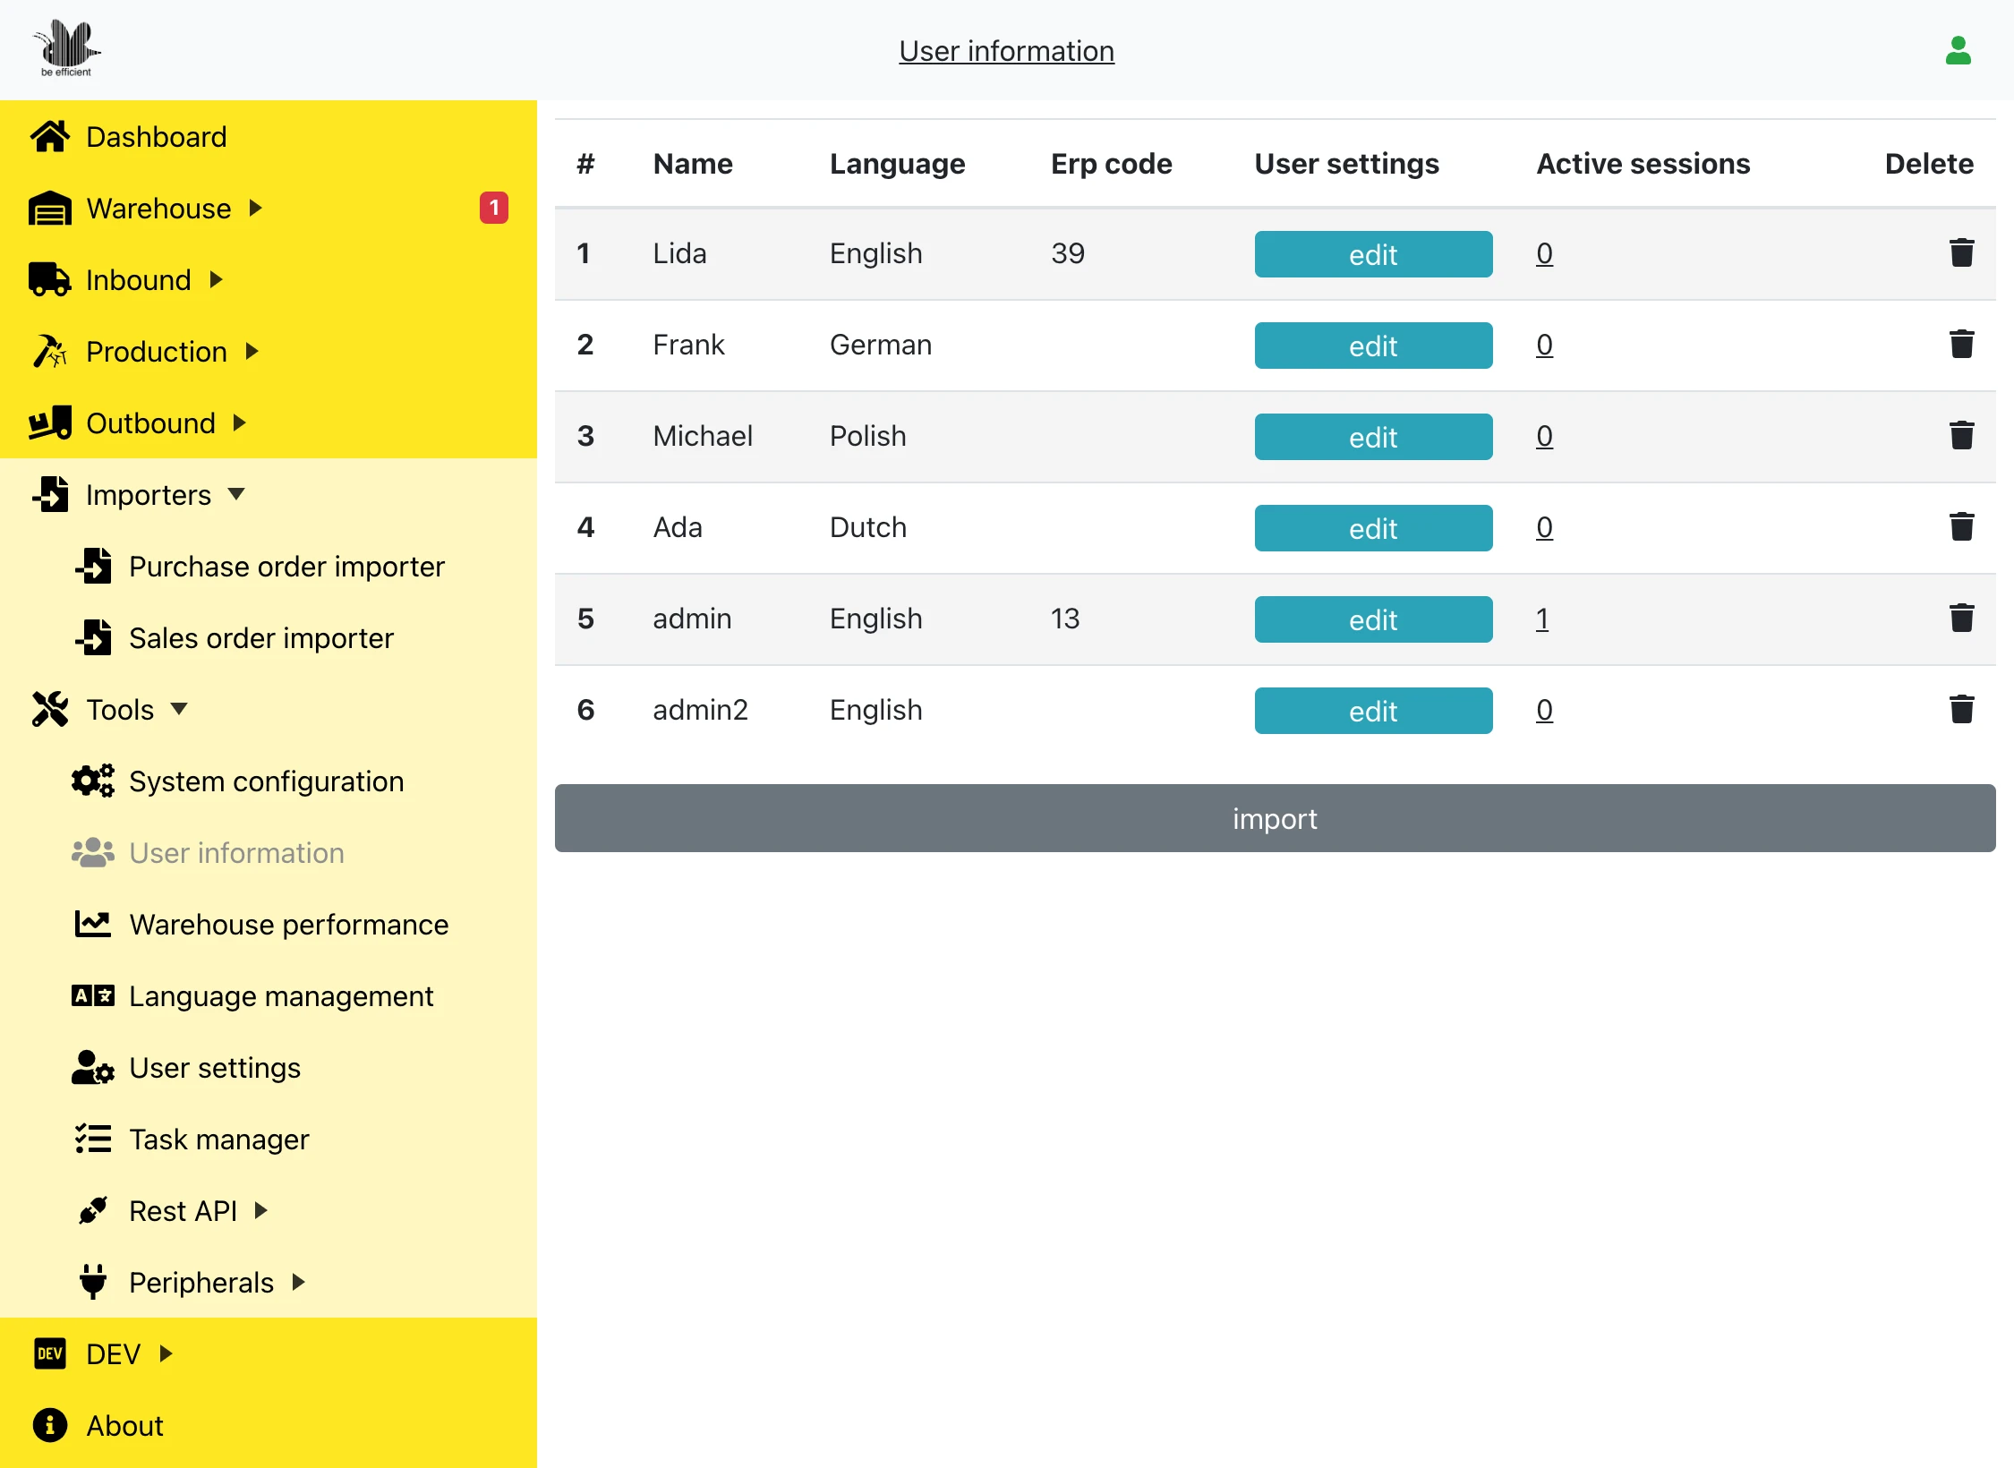
Task: Click the DEV badge icon
Action: [50, 1353]
